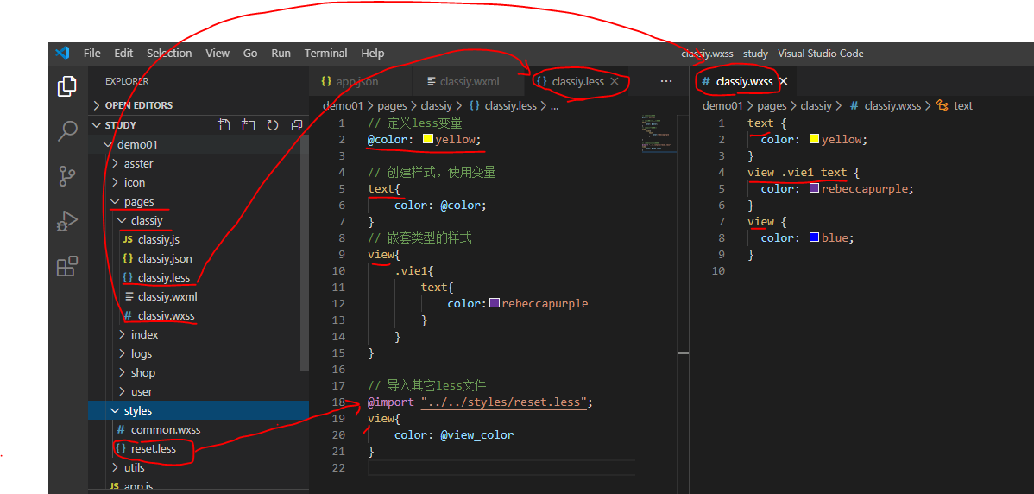Select the classiy.wxss editor tab
This screenshot has height=494, width=1034.
pyautogui.click(x=743, y=82)
